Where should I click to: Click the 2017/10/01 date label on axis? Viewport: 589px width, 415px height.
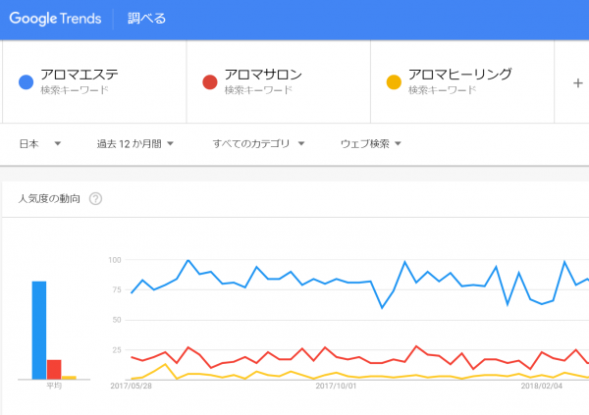click(x=336, y=387)
